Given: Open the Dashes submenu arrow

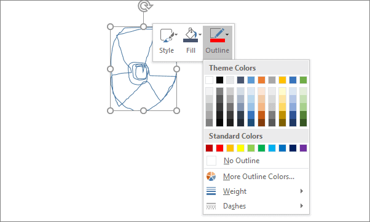Looking at the screenshot, I should tap(302, 206).
